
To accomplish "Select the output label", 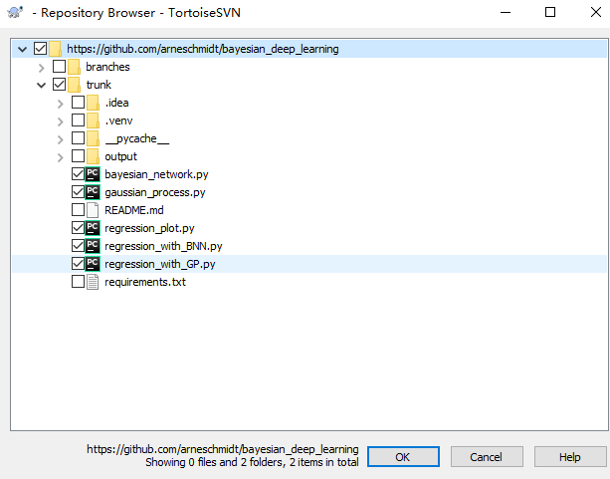I will [121, 156].
